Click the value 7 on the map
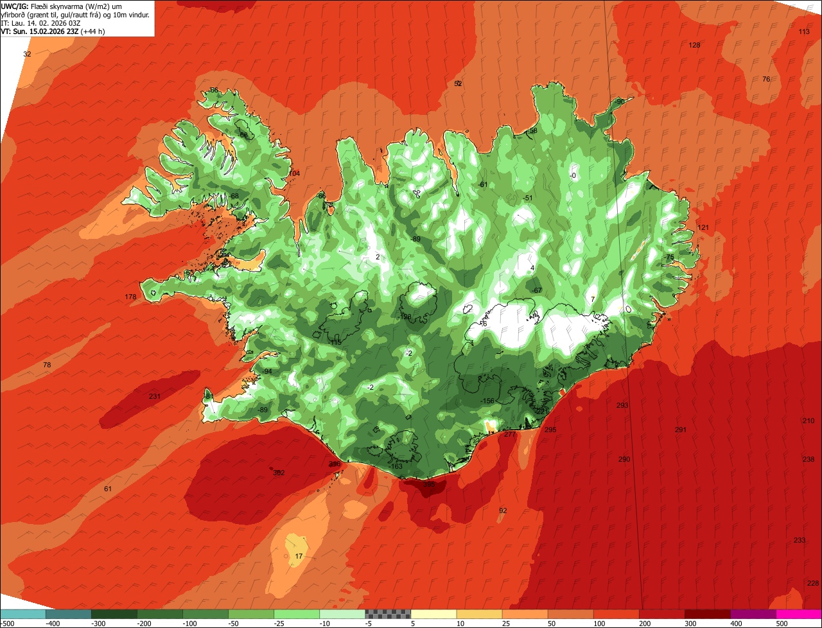The width and height of the screenshot is (822, 628). tap(593, 299)
